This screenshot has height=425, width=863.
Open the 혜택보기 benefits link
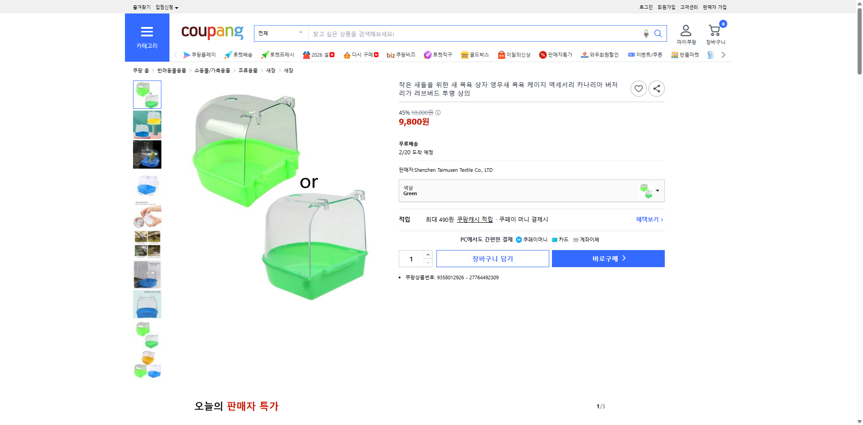649,219
